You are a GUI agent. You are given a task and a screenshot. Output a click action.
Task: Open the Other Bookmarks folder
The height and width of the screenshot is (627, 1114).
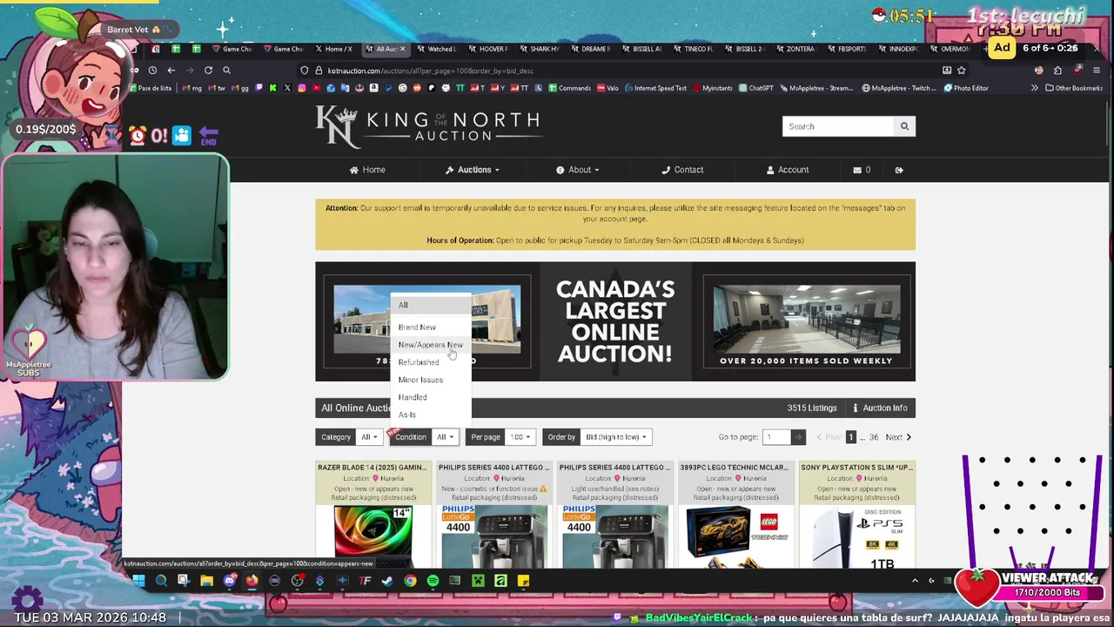point(1075,88)
